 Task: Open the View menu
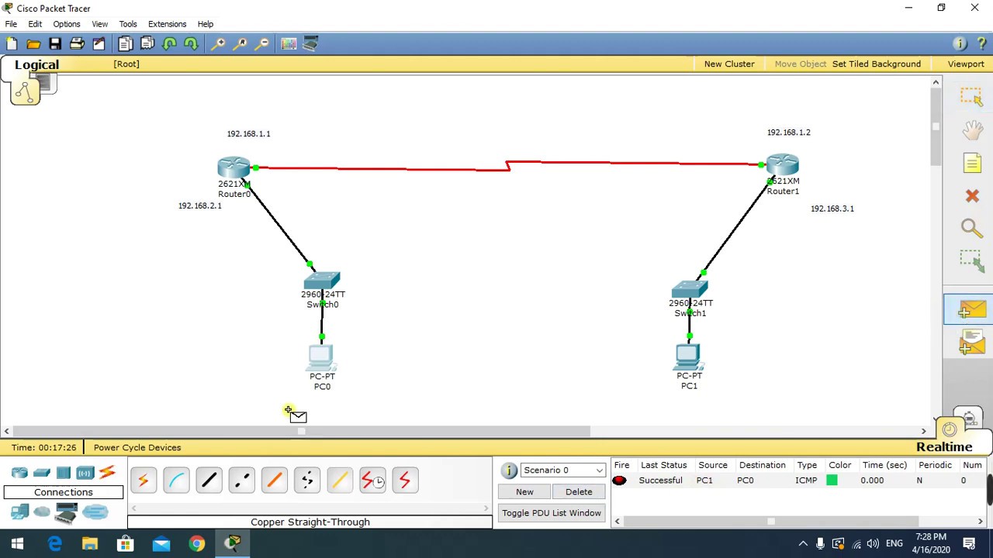click(99, 24)
